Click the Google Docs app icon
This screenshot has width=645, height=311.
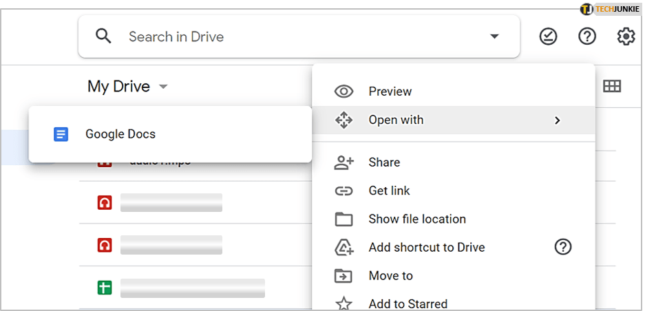tap(61, 134)
